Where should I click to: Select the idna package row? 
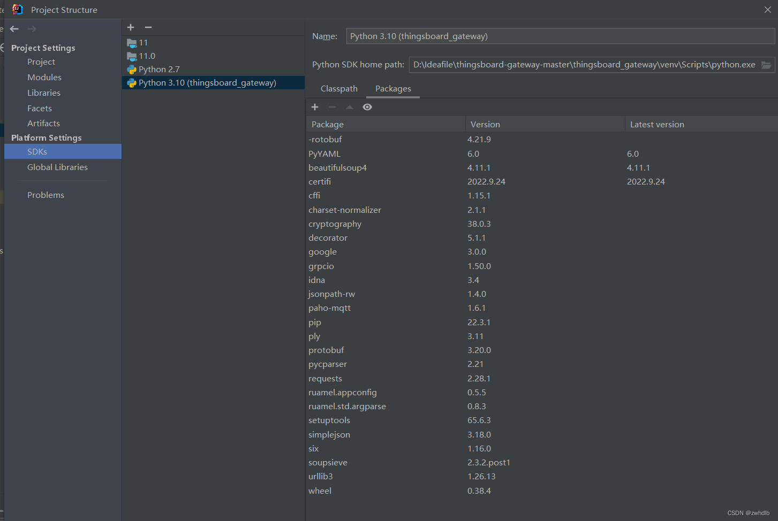(542, 280)
